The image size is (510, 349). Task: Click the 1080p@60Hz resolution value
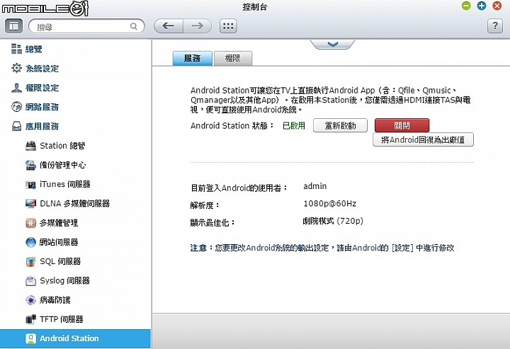point(330,204)
